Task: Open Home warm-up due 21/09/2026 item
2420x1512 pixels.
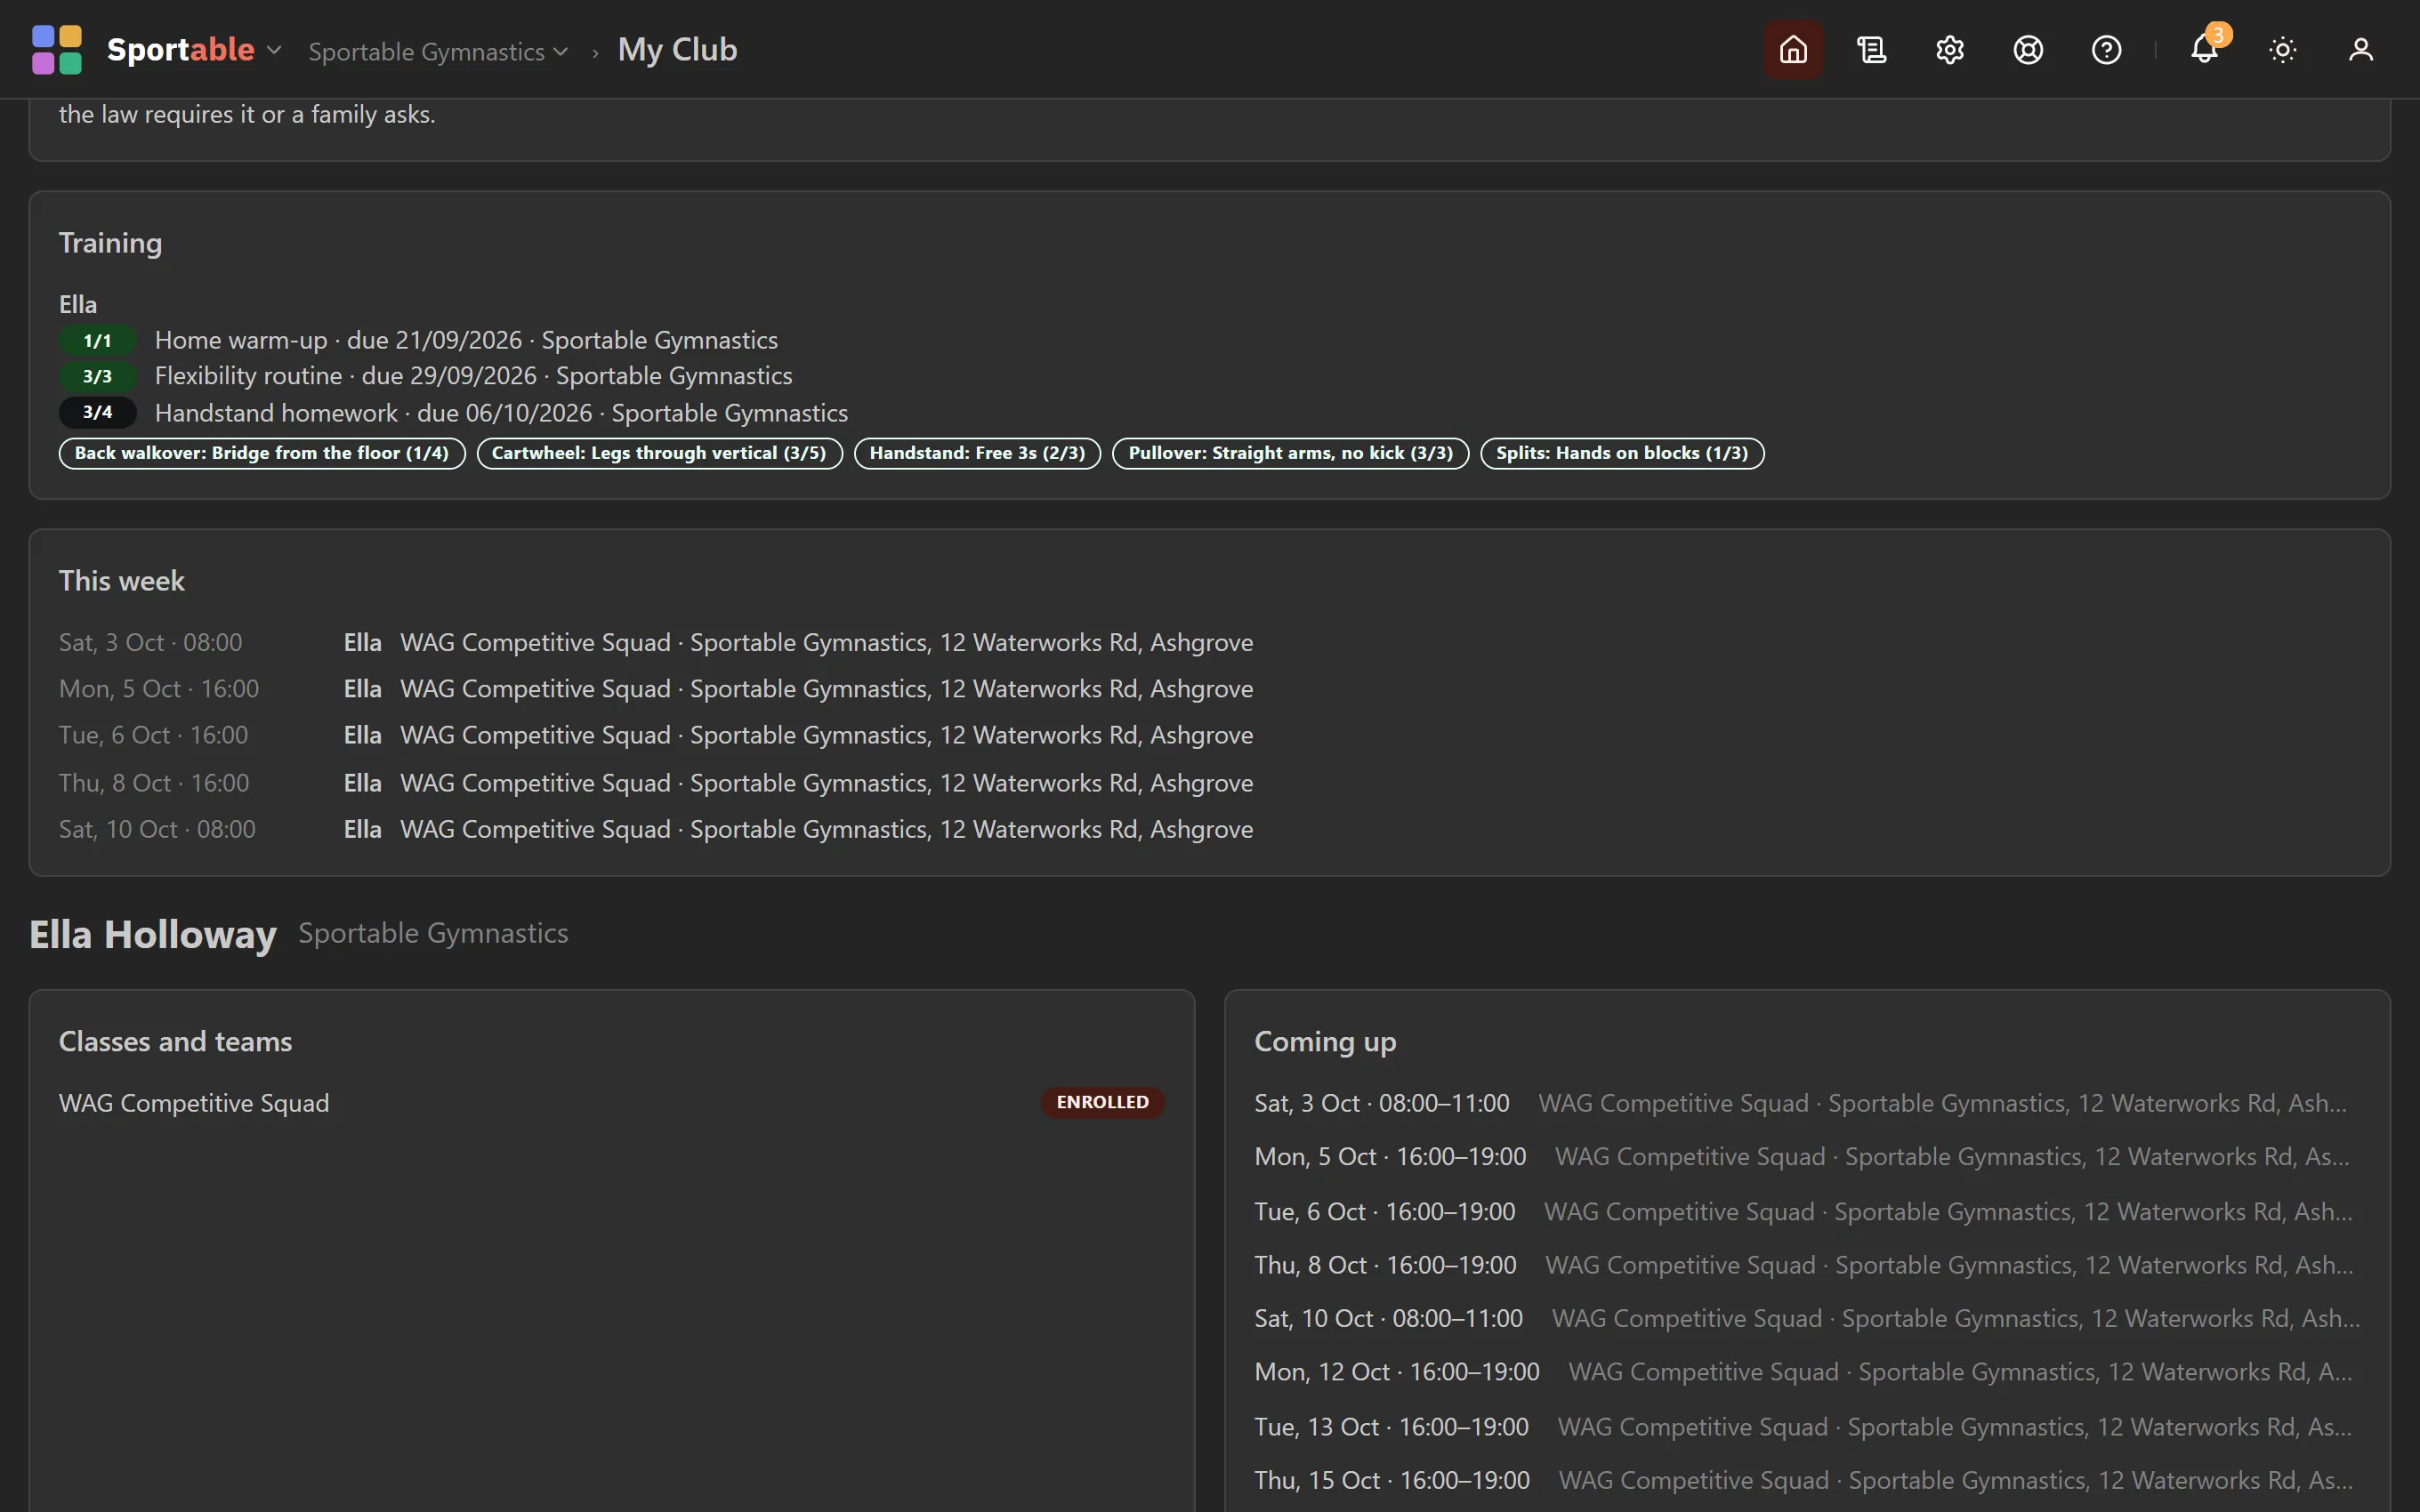Action: 466,340
